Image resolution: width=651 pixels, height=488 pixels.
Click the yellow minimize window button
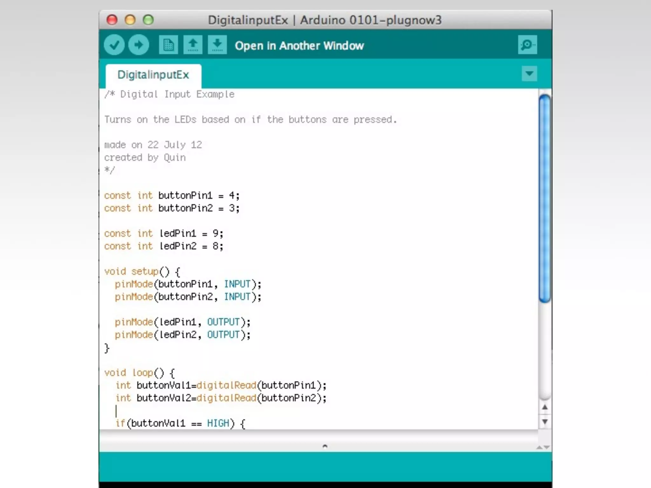pos(130,20)
